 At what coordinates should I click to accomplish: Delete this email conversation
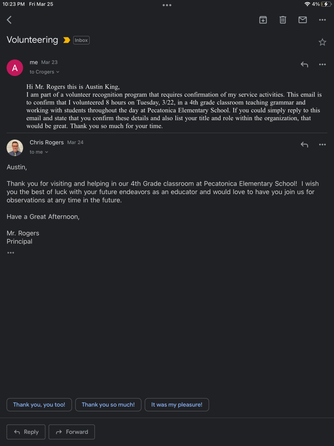pos(283,20)
